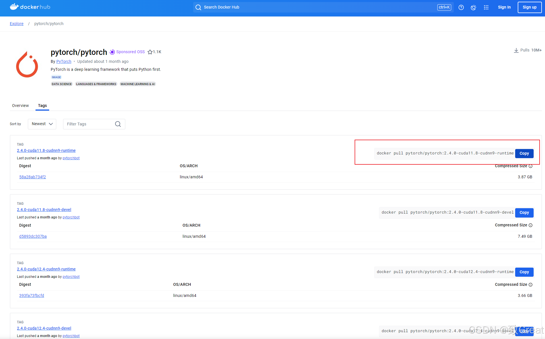Focus the Search Docker Hub field
This screenshot has width=545, height=339.
click(x=323, y=7)
